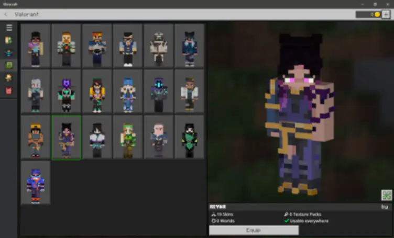This screenshot has height=238, width=394.
Task: Click the 'by' author label
Action: click(x=385, y=207)
